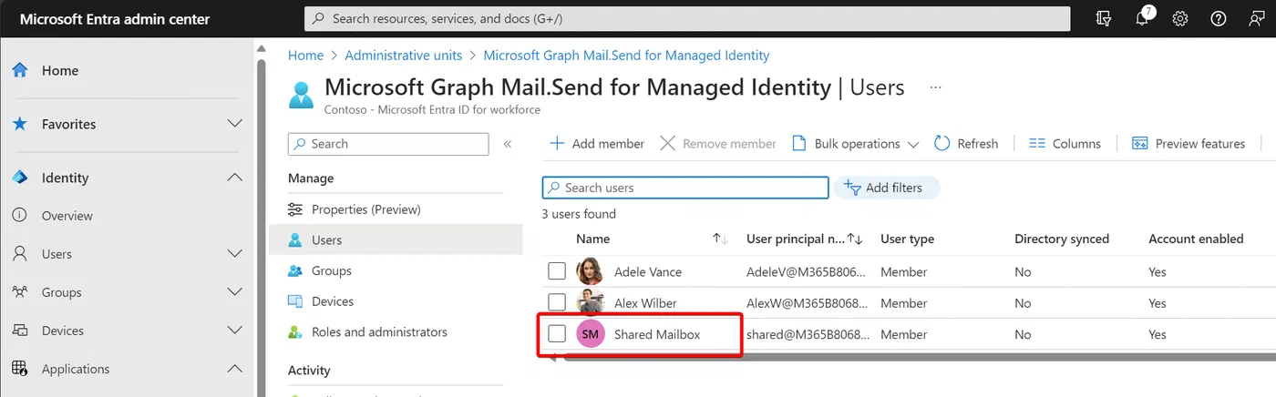This screenshot has width=1276, height=397.
Task: Tick the Shared Mailbox row checkbox
Action: tap(557, 334)
